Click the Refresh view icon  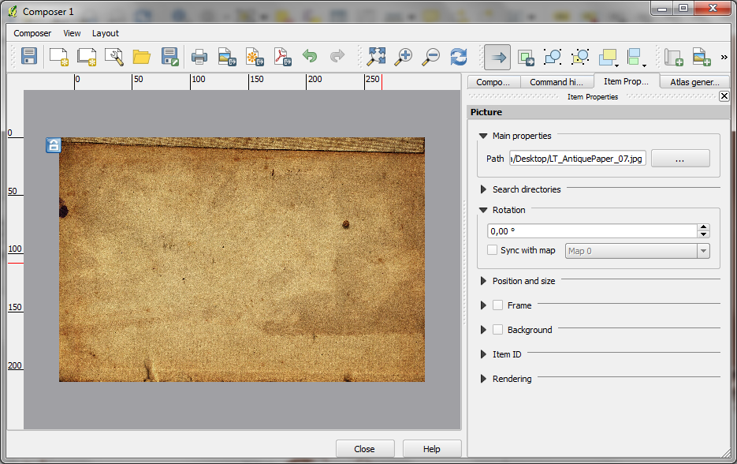click(459, 57)
